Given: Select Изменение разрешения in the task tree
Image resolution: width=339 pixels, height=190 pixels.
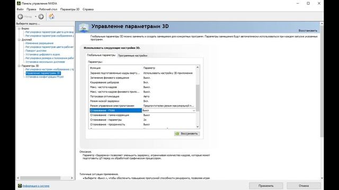Looking at the screenshot, I should point(39,43).
